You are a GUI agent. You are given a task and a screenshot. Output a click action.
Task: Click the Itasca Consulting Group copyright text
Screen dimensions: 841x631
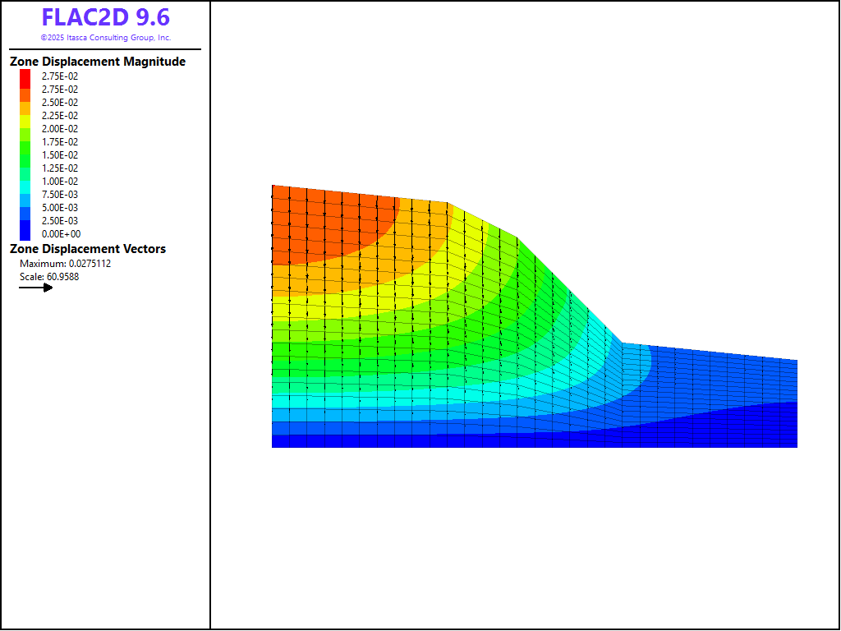pos(105,38)
